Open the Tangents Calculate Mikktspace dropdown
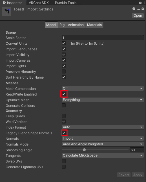Viewport: 146px width, 182px height. click(103, 155)
